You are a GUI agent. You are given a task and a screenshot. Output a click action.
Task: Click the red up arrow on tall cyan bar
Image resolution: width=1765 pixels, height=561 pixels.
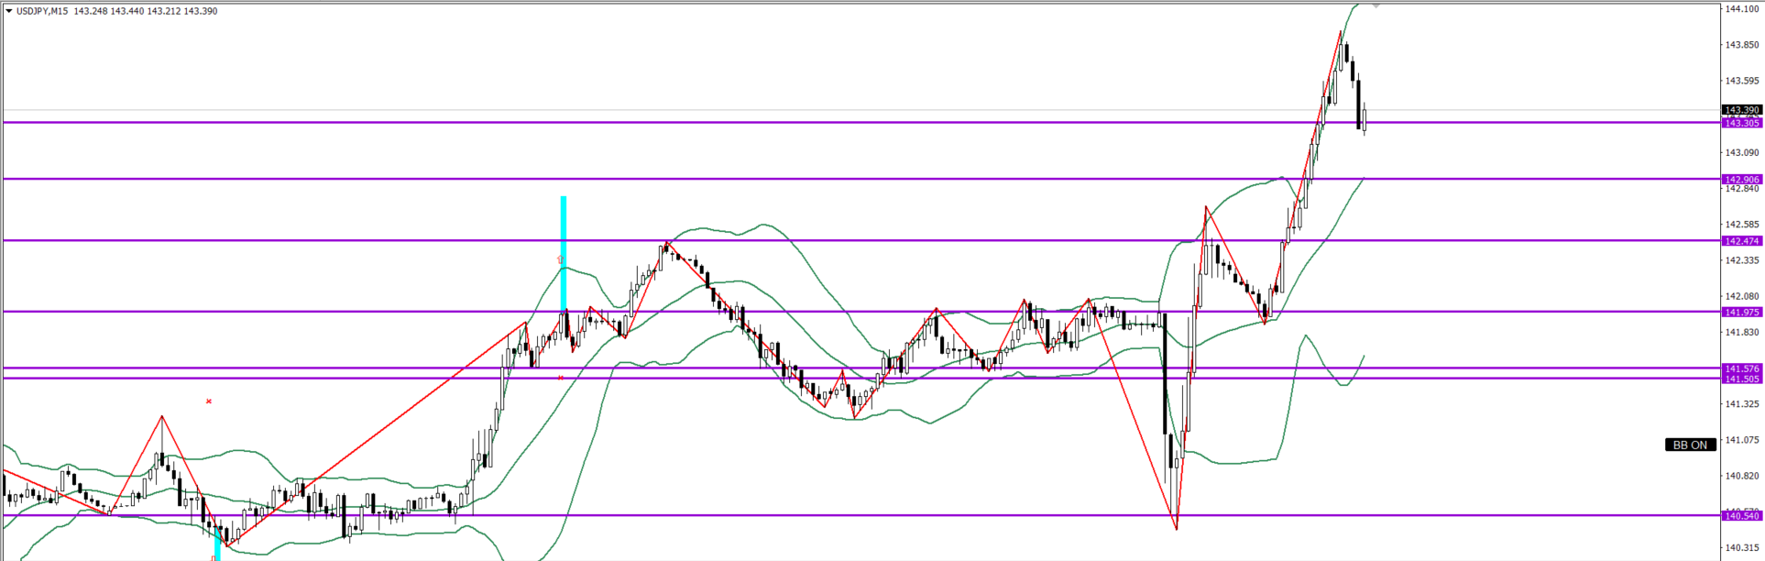coord(561,260)
